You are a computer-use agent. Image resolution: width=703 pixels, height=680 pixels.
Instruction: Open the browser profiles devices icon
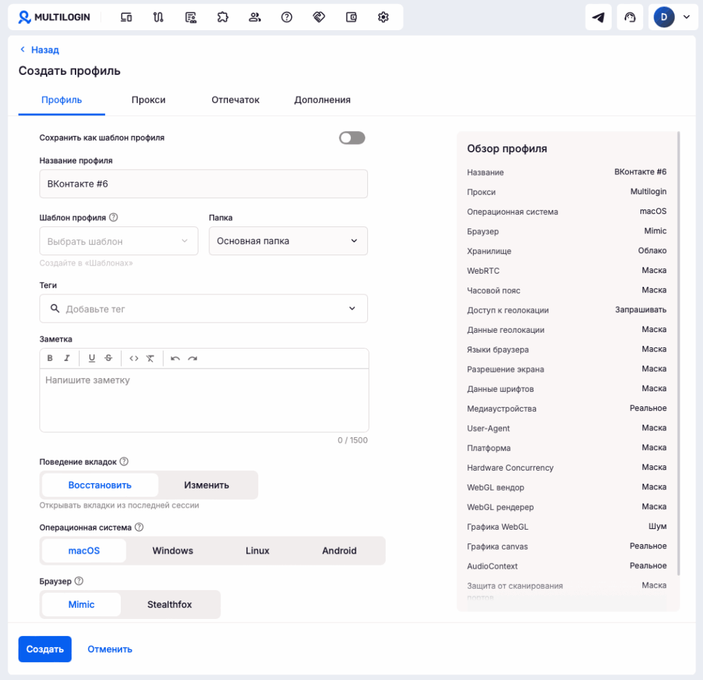(126, 17)
